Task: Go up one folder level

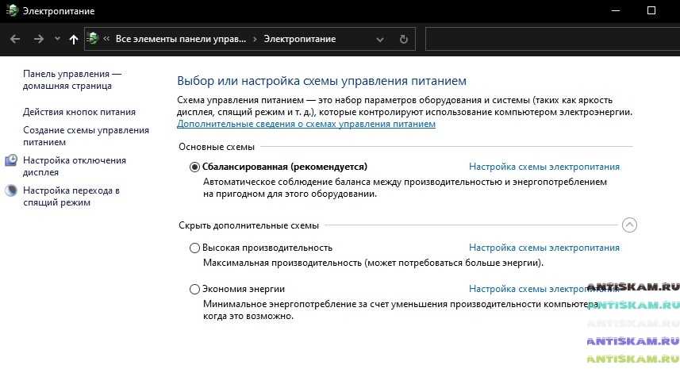Action: (x=74, y=39)
